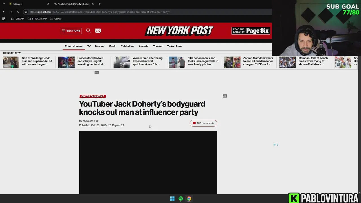Screen dimensions: 361x203
Task: Click the search magnifier icon
Action: (x=88, y=31)
